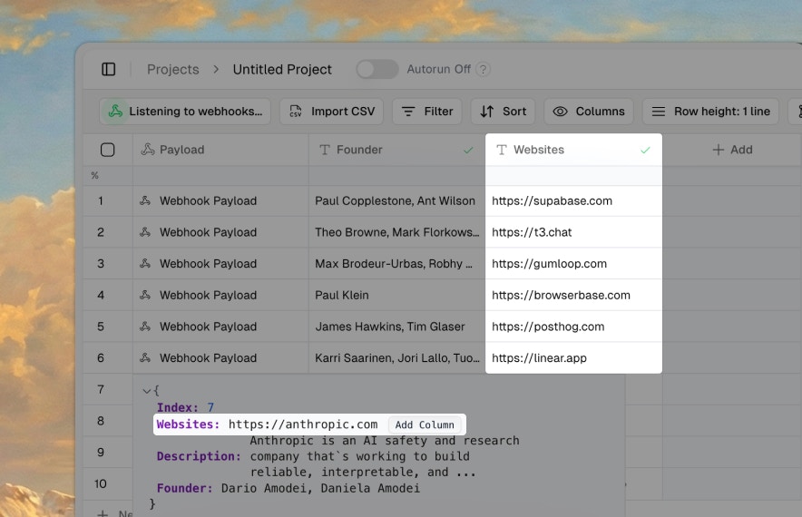
Task: Click the Import CSV file icon
Action: (x=296, y=112)
